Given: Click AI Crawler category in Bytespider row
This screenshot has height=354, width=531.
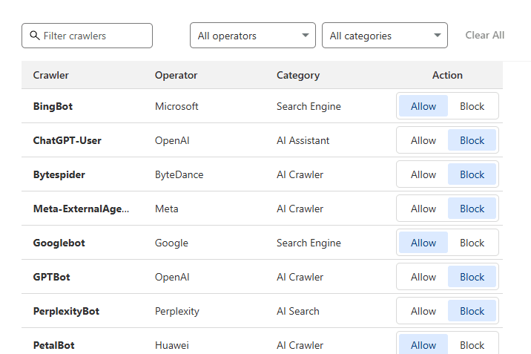Looking at the screenshot, I should tap(300, 175).
